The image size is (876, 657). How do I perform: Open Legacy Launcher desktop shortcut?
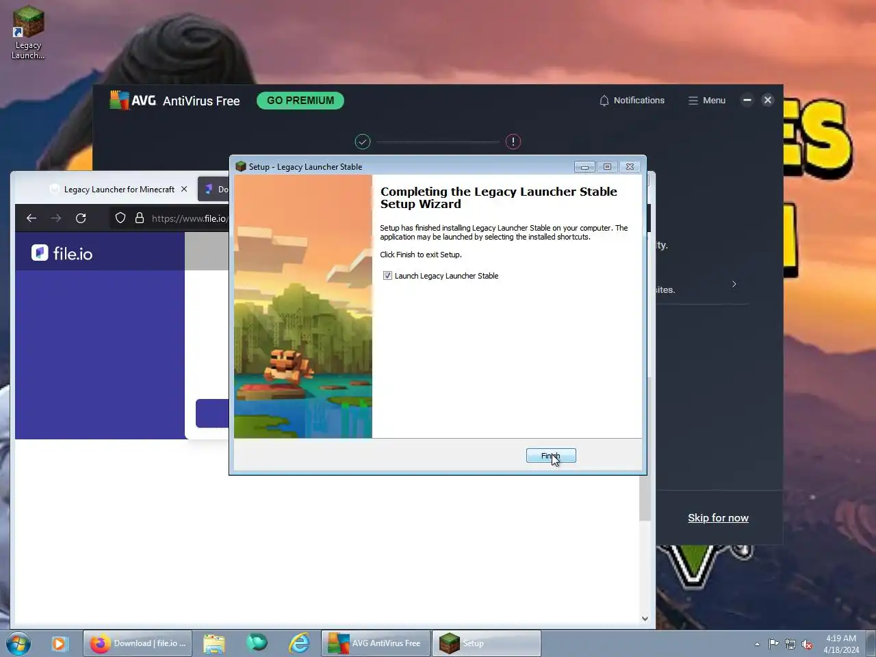28,32
